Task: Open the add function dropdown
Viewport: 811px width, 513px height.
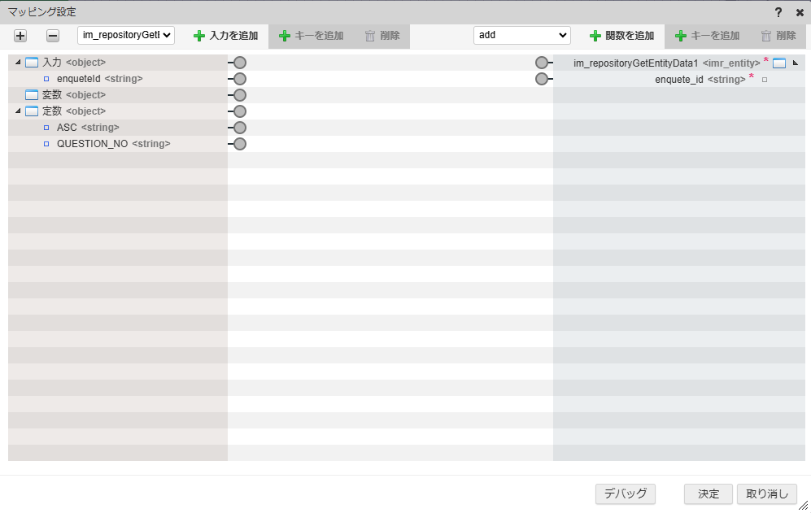Action: click(x=521, y=35)
